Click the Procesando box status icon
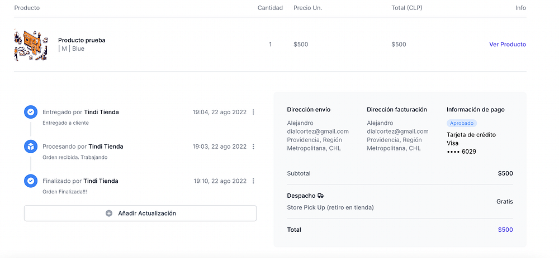The image size is (559, 258). [31, 147]
